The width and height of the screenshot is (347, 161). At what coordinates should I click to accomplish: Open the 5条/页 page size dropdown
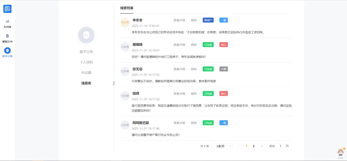click(x=222, y=146)
